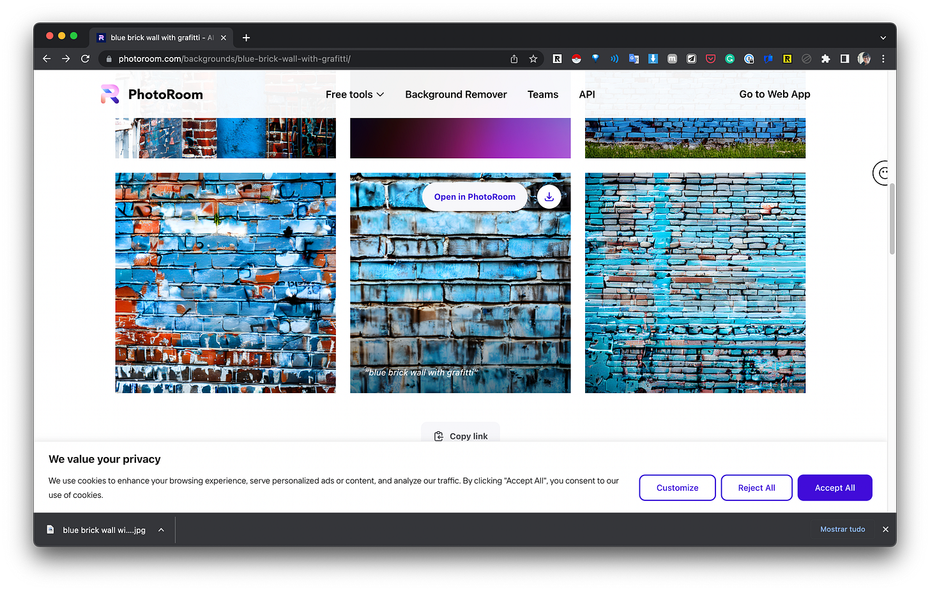This screenshot has height=591, width=930.
Task: Close the downloads bar
Action: click(885, 529)
